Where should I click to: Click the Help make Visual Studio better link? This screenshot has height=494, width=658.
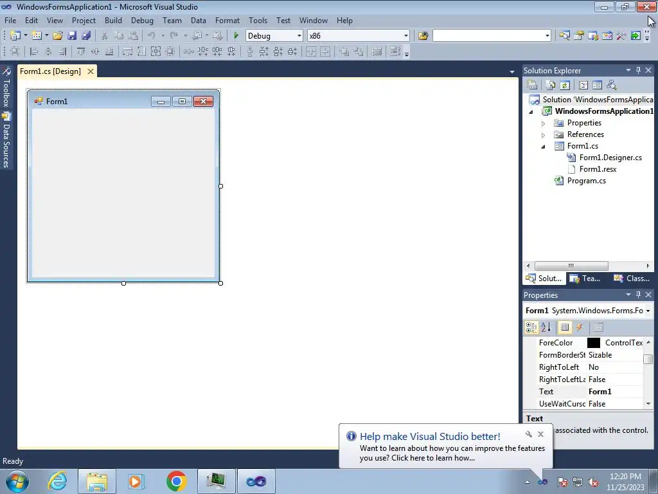point(430,437)
